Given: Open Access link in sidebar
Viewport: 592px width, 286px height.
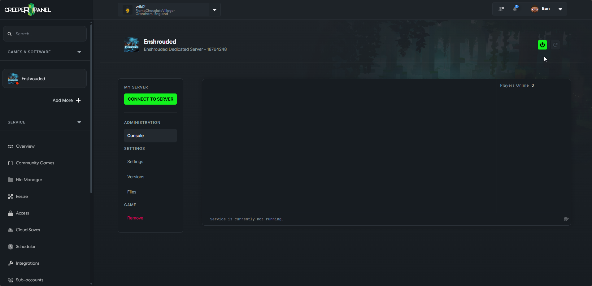Looking at the screenshot, I should (x=22, y=213).
